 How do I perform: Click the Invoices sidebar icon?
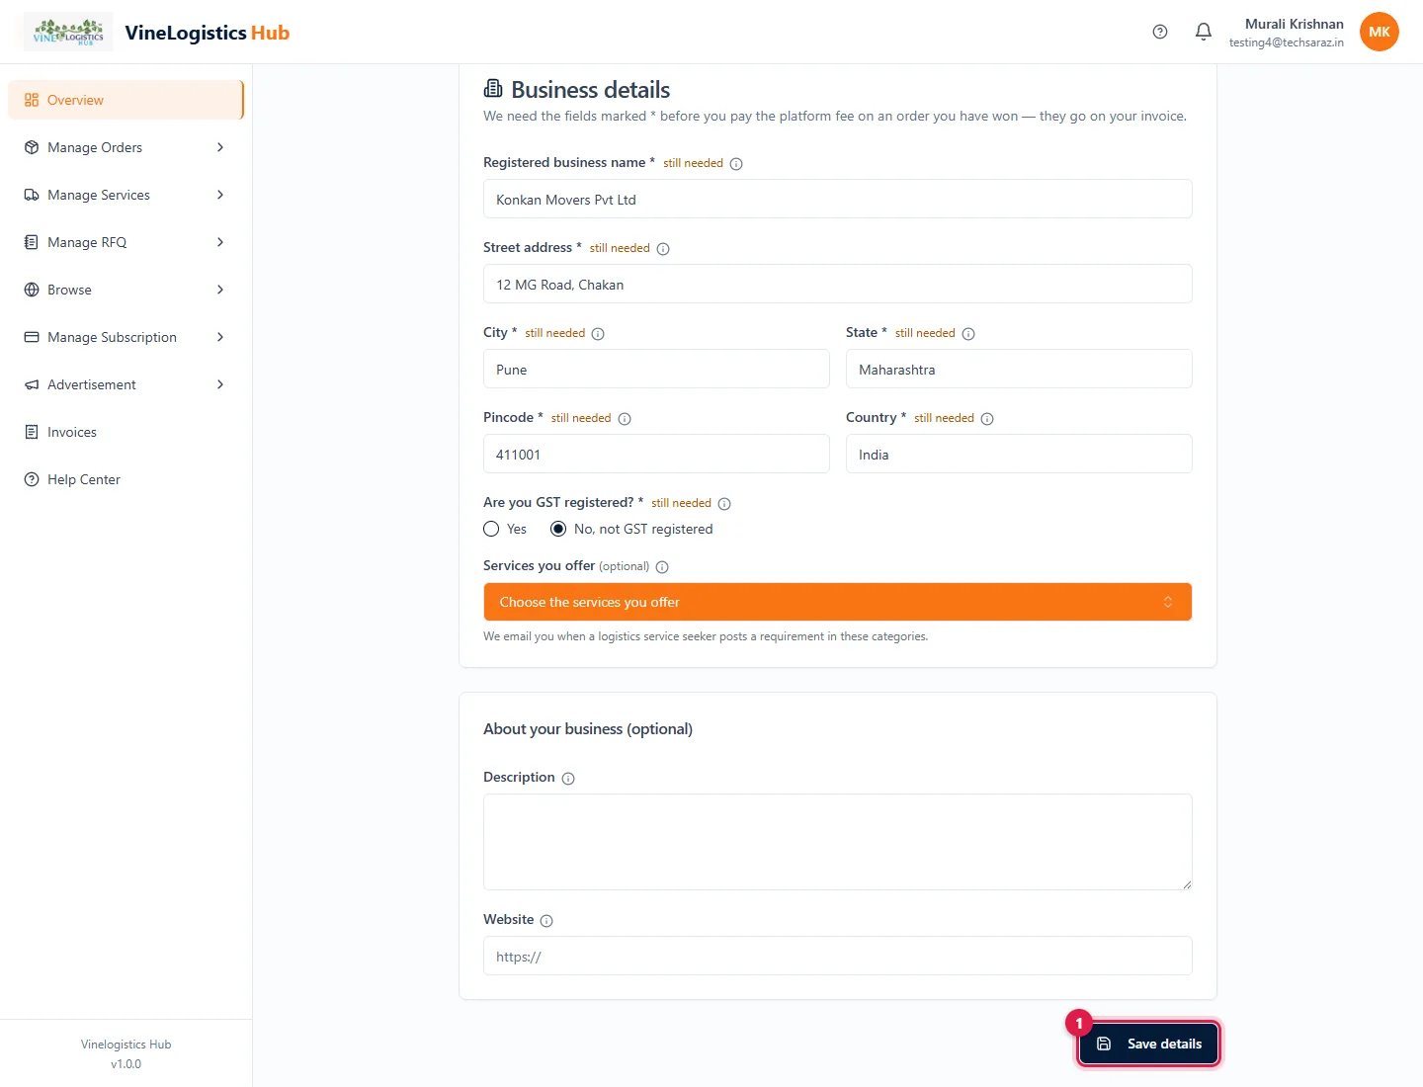[32, 432]
